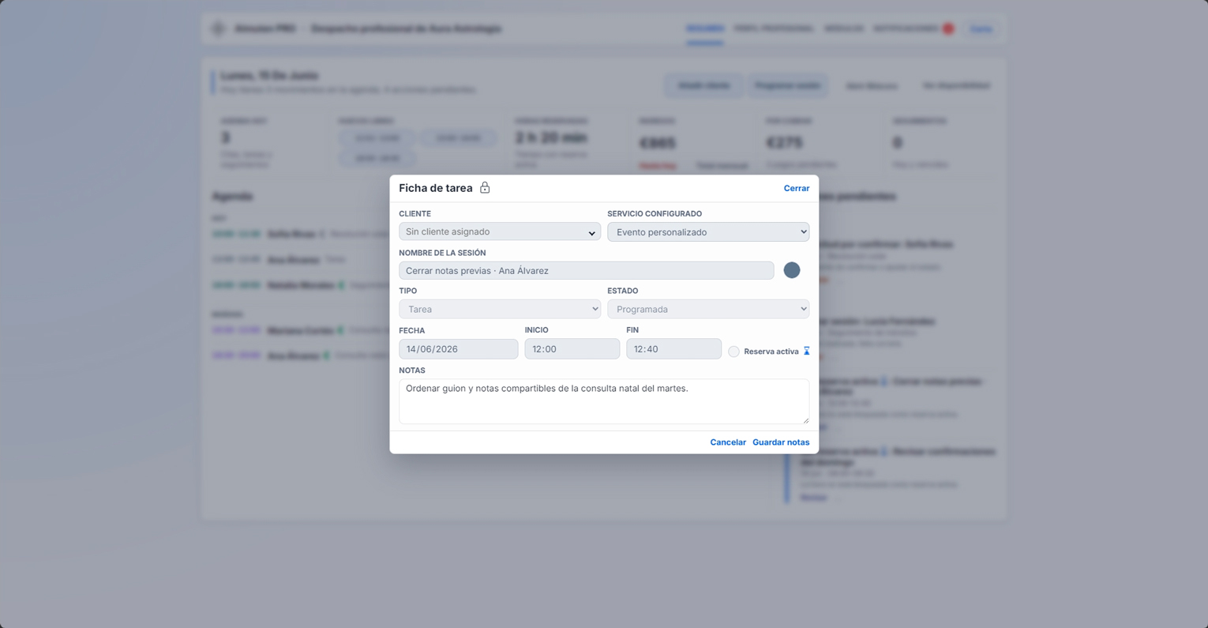Toggle the Reserva activa checkbox
This screenshot has height=628, width=1208.
(x=733, y=352)
